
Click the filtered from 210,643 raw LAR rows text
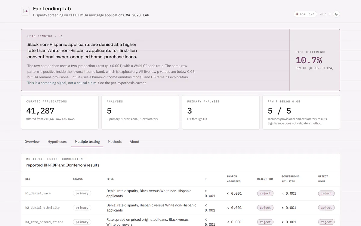click(x=51, y=119)
